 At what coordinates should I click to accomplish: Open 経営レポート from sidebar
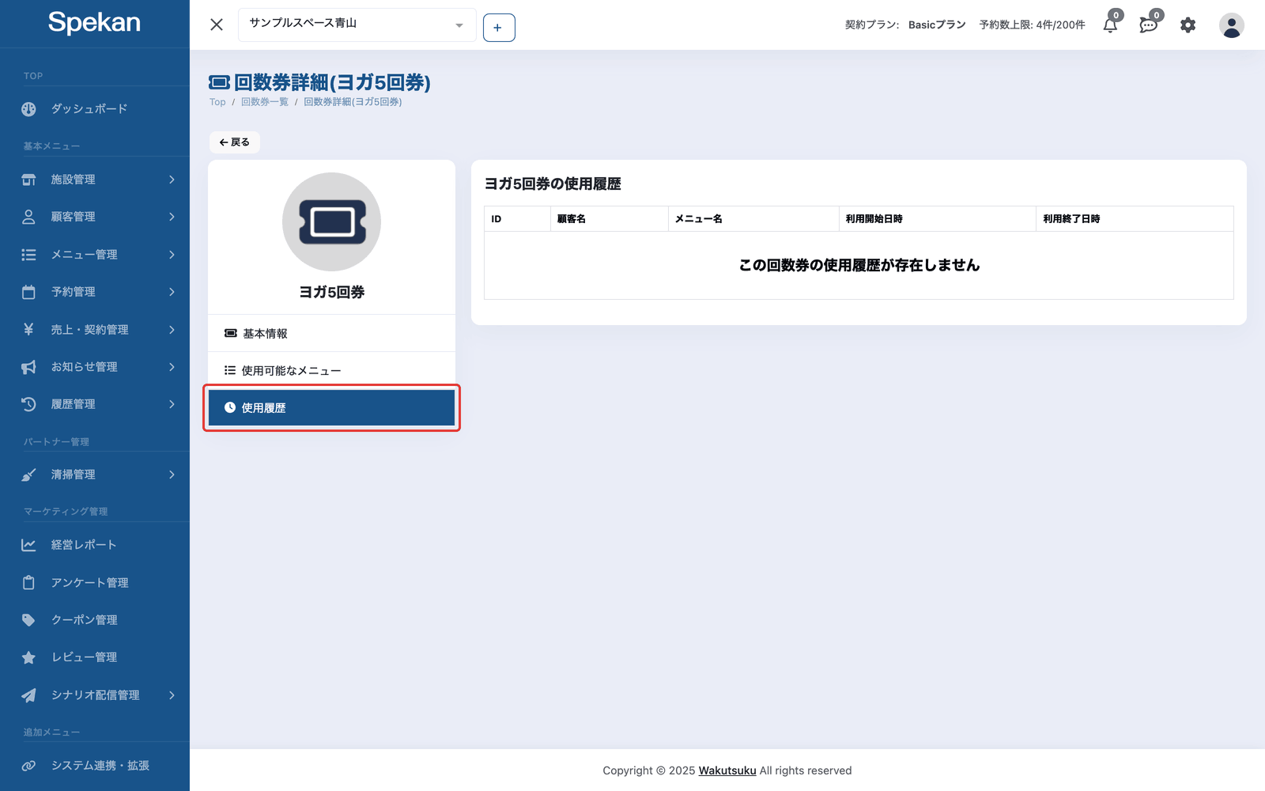click(x=95, y=545)
